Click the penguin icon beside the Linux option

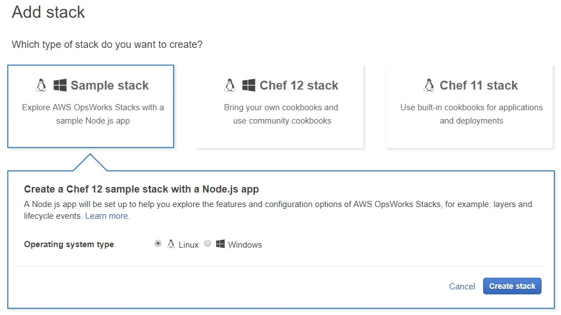pos(171,244)
